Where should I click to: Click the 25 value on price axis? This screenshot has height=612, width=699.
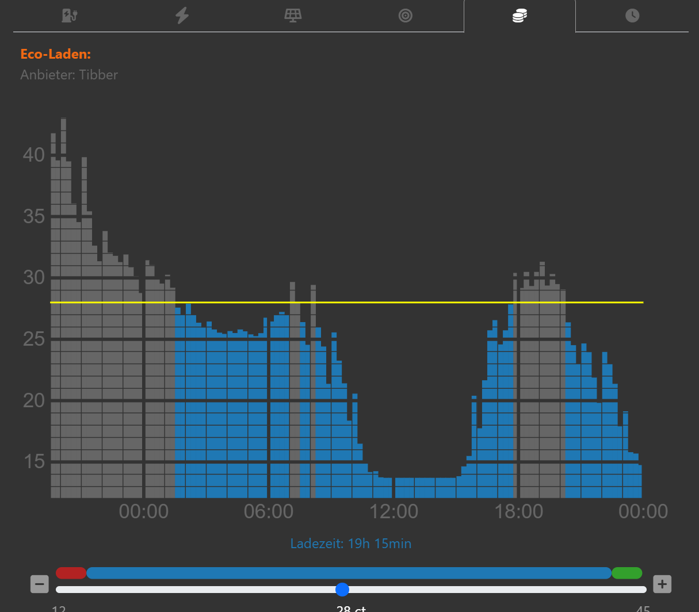pyautogui.click(x=34, y=339)
